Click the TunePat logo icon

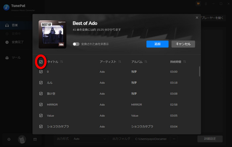[x=6, y=7]
